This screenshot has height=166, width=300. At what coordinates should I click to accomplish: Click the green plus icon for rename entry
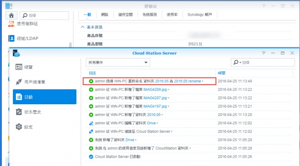(x=91, y=81)
